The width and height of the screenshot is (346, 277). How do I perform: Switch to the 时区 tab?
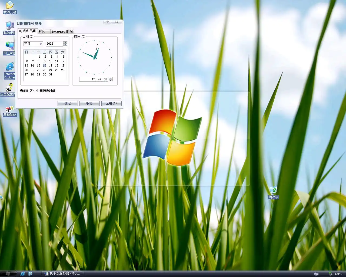[44, 32]
